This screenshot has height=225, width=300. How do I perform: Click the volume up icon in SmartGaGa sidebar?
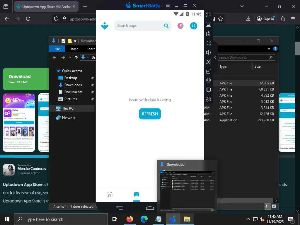tap(208, 43)
